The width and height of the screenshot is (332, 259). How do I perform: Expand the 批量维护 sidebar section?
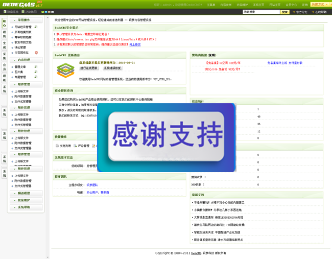(26, 200)
